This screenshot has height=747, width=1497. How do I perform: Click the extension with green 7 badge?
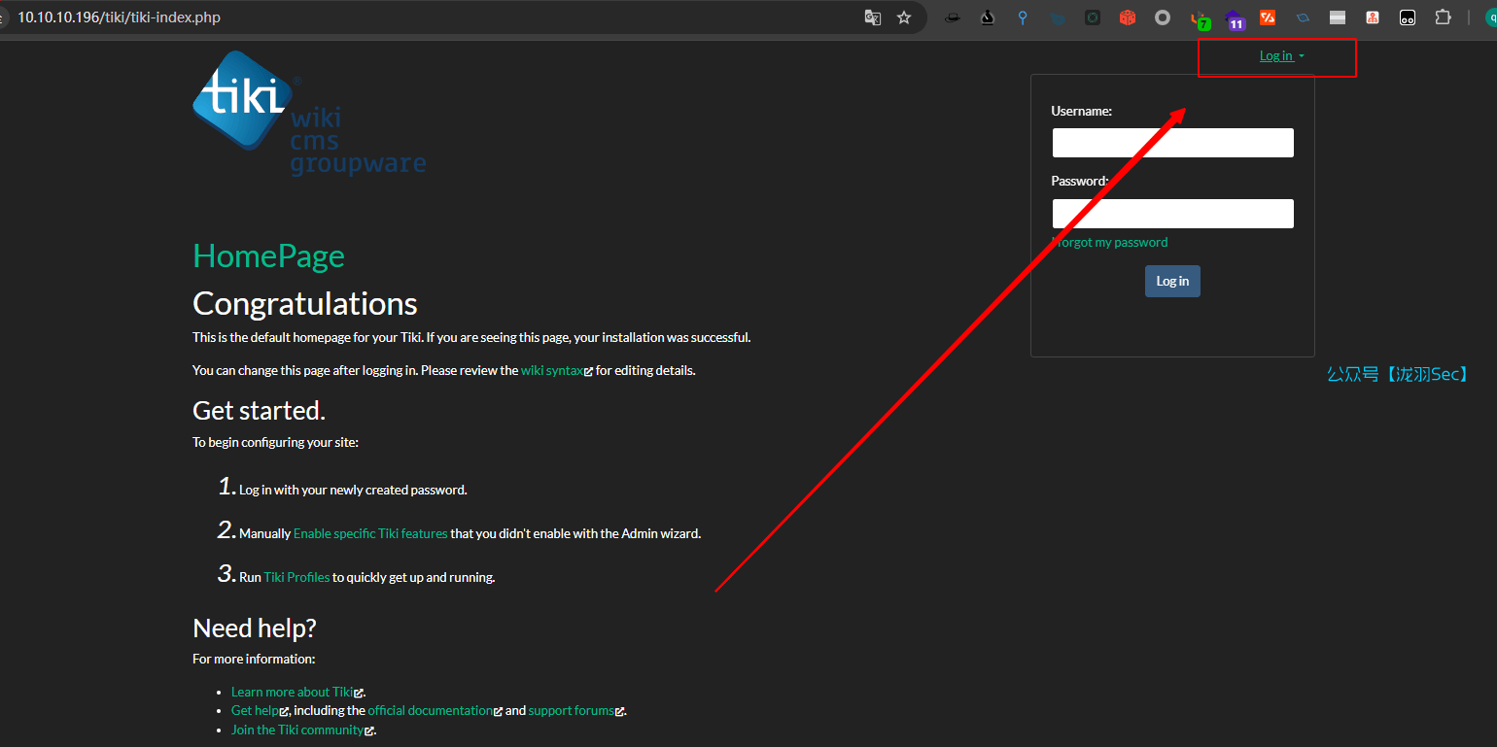(x=1201, y=19)
